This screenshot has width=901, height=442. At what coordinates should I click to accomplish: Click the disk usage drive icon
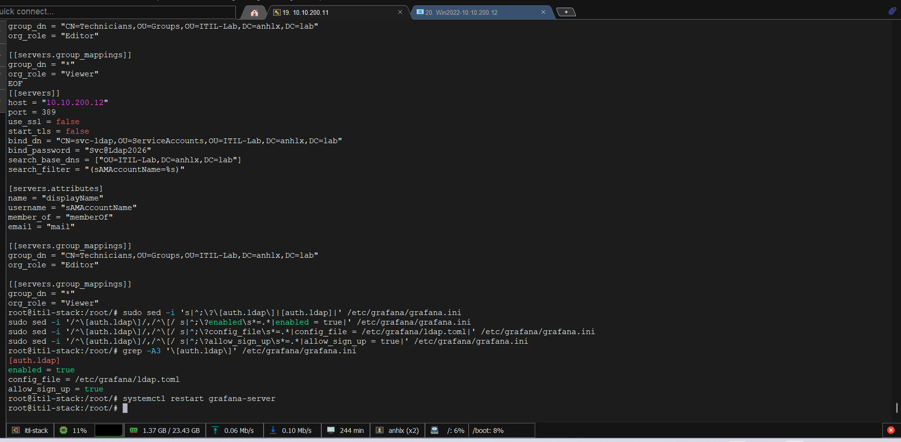pyautogui.click(x=435, y=430)
